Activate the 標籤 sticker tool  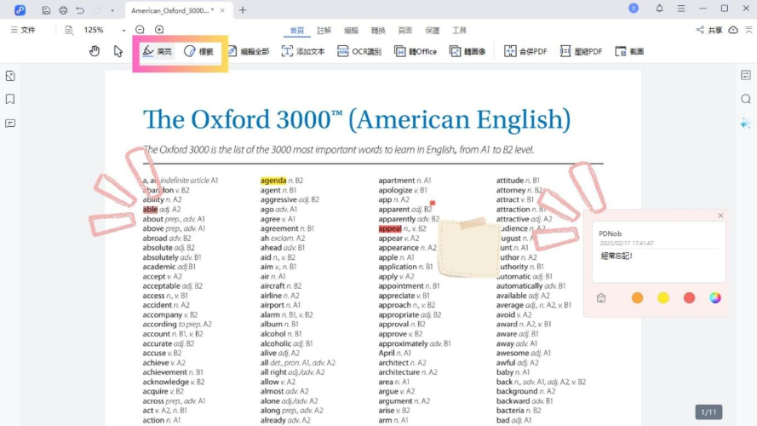pos(199,51)
